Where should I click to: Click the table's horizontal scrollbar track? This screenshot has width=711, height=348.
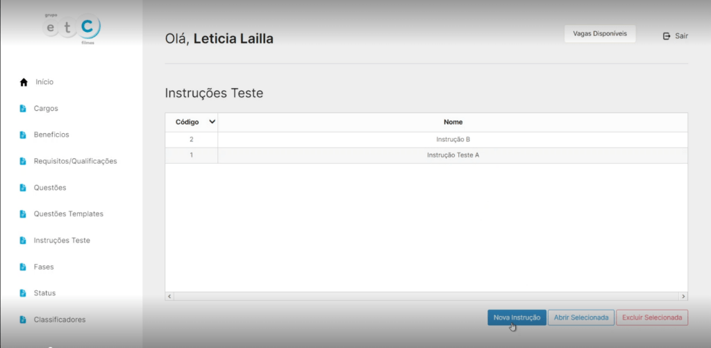click(426, 296)
